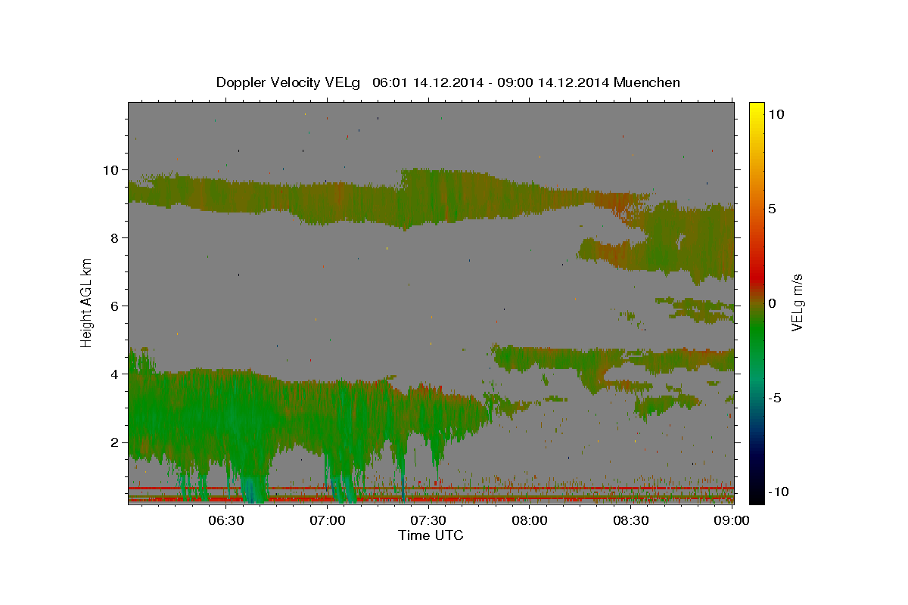Click the 09:00 time tick label

point(732,520)
